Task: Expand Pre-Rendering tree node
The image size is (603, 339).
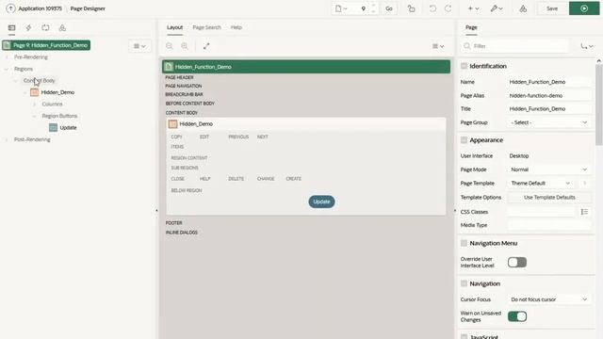Action: pos(7,57)
